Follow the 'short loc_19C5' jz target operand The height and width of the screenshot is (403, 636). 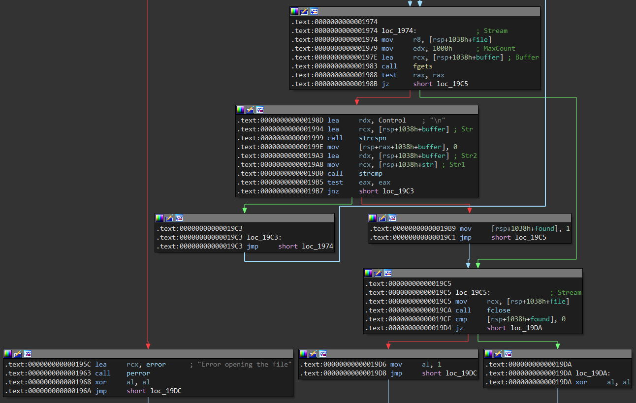[441, 84]
